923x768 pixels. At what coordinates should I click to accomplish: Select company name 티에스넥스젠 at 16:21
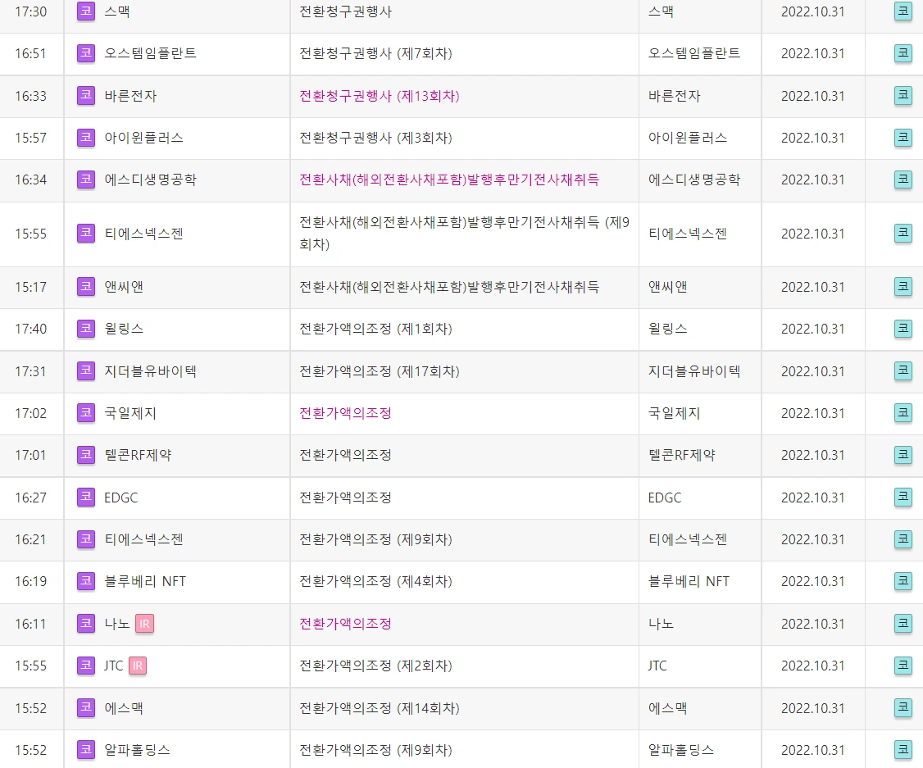click(143, 539)
